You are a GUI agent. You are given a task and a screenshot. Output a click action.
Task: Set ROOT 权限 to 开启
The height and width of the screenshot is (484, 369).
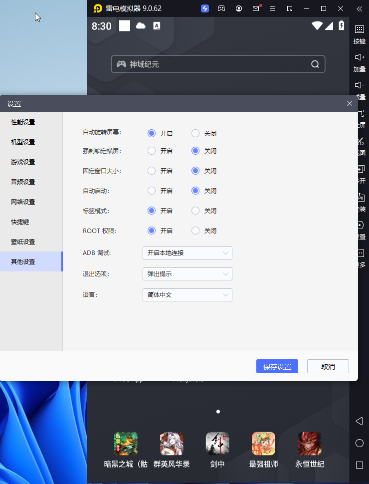point(152,231)
